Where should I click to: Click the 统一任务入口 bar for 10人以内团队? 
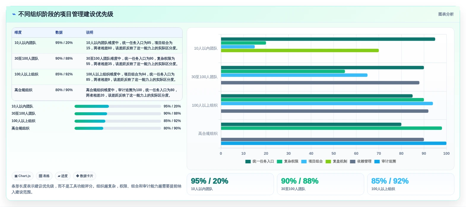328,39
